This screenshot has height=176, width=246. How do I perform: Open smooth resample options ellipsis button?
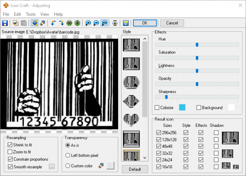click(51, 167)
